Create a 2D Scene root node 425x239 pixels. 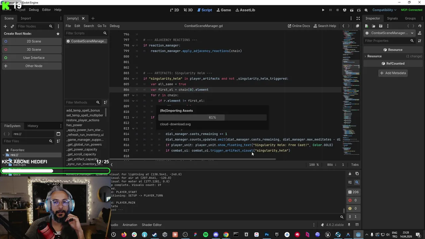(32, 41)
